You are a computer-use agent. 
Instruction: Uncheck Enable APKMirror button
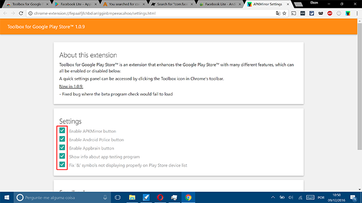point(62,130)
